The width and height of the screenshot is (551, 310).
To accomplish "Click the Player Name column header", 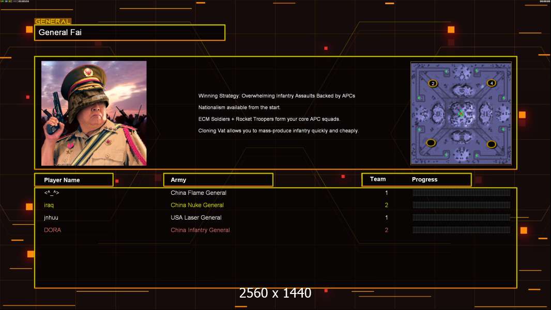I will click(x=74, y=180).
